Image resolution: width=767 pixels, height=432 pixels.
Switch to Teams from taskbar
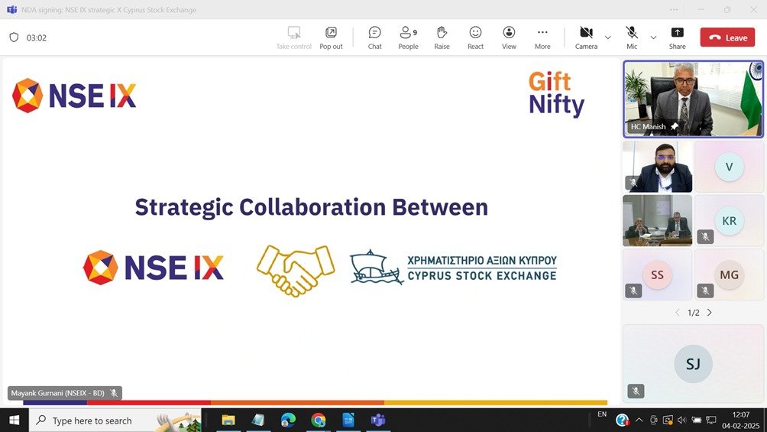(378, 421)
